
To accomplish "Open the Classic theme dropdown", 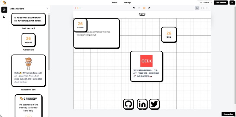I will pos(204,3).
